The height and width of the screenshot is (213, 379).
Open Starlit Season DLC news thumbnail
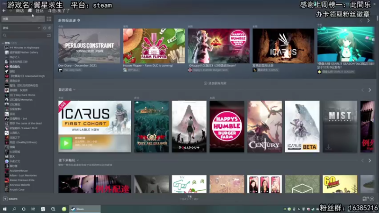click(346, 44)
